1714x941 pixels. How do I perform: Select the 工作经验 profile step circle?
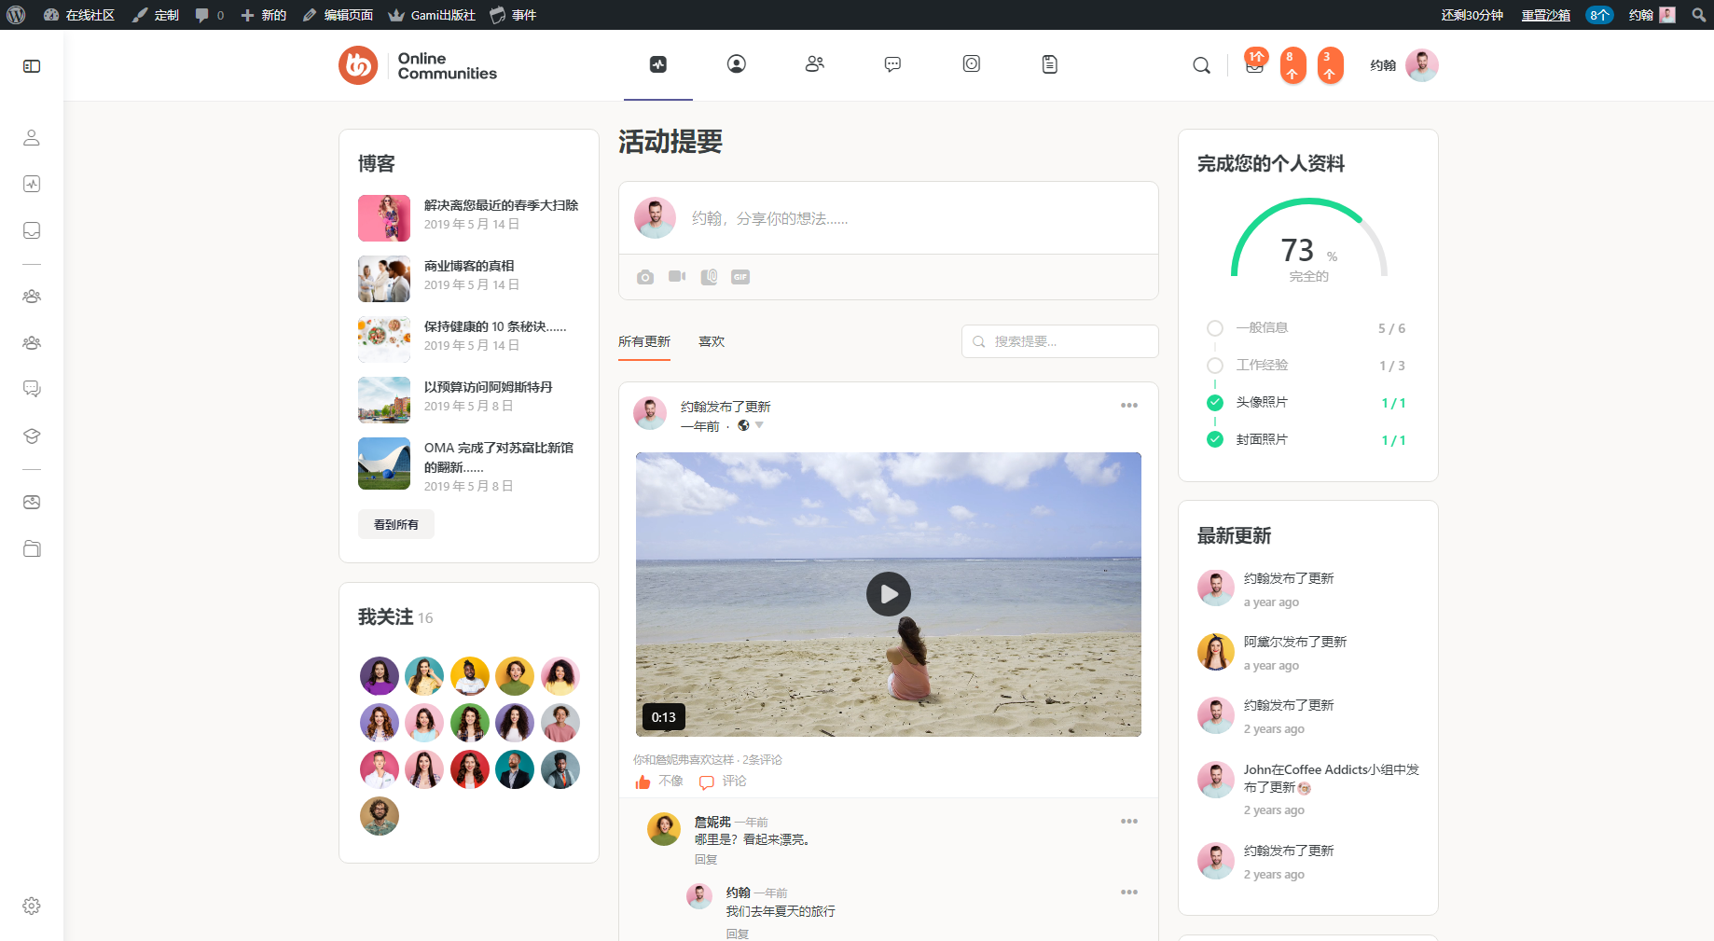pos(1215,366)
